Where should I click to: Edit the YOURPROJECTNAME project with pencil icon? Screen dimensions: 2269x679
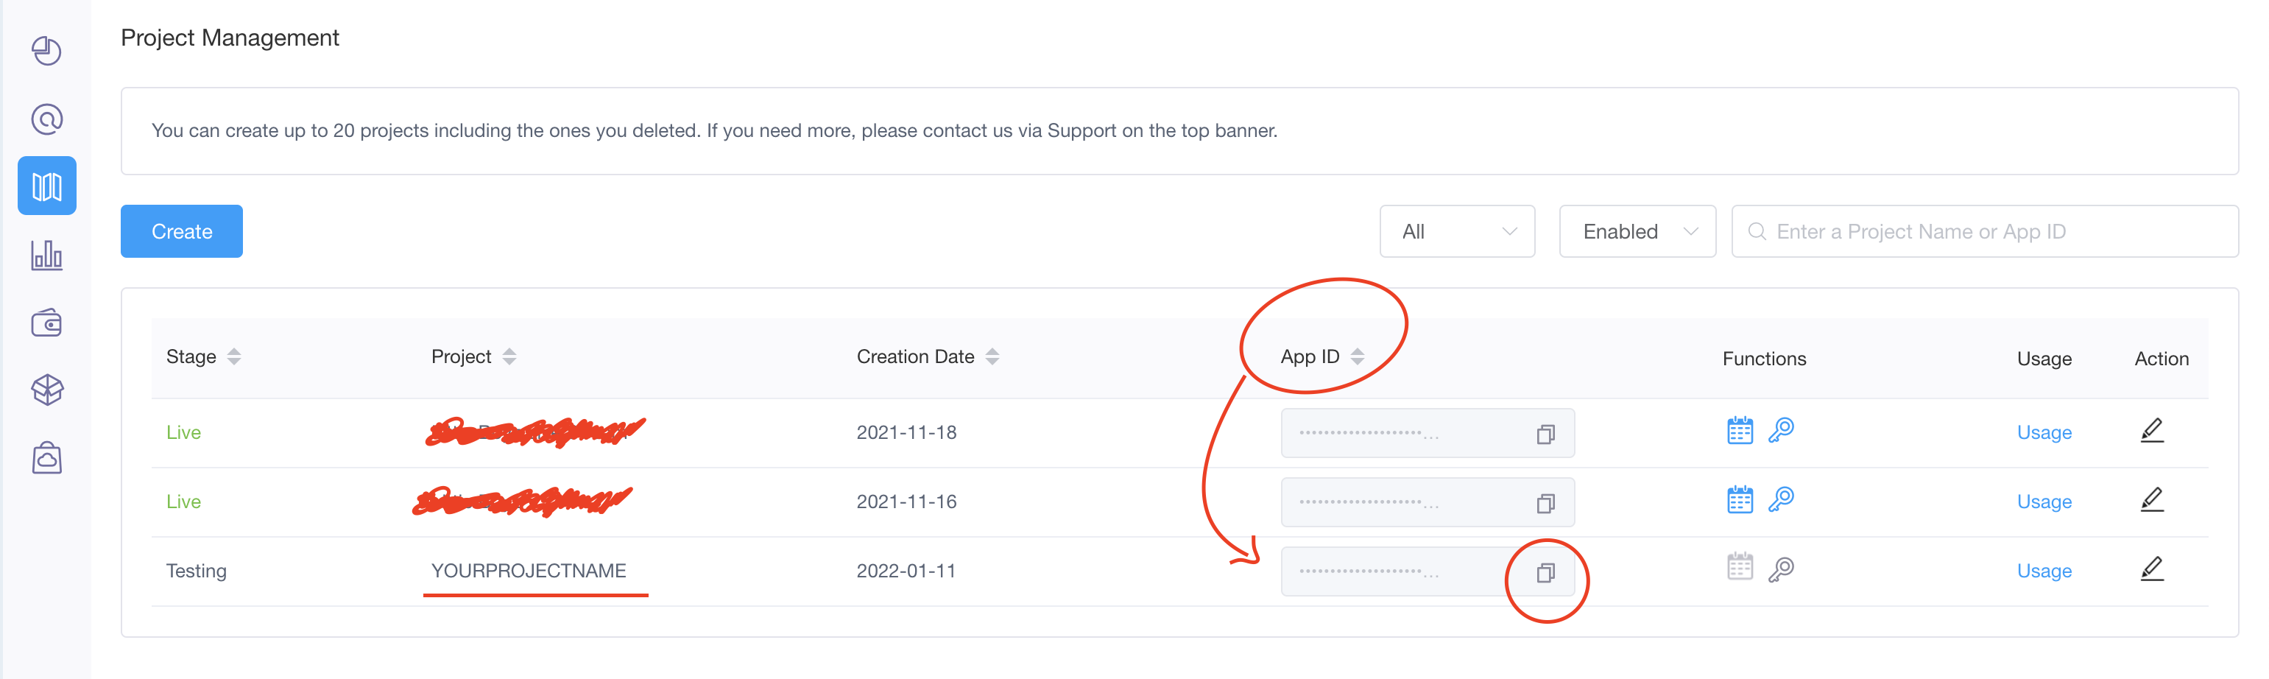coord(2151,570)
